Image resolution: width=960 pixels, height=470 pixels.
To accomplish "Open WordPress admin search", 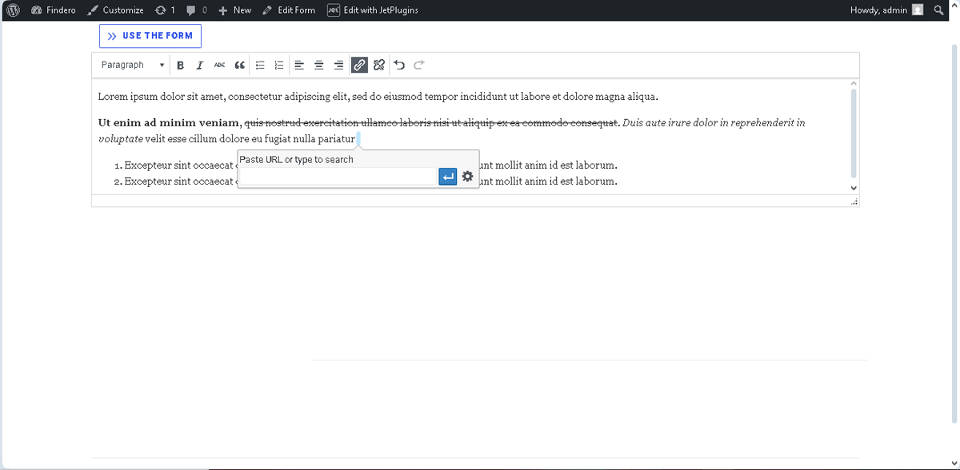I will point(938,10).
